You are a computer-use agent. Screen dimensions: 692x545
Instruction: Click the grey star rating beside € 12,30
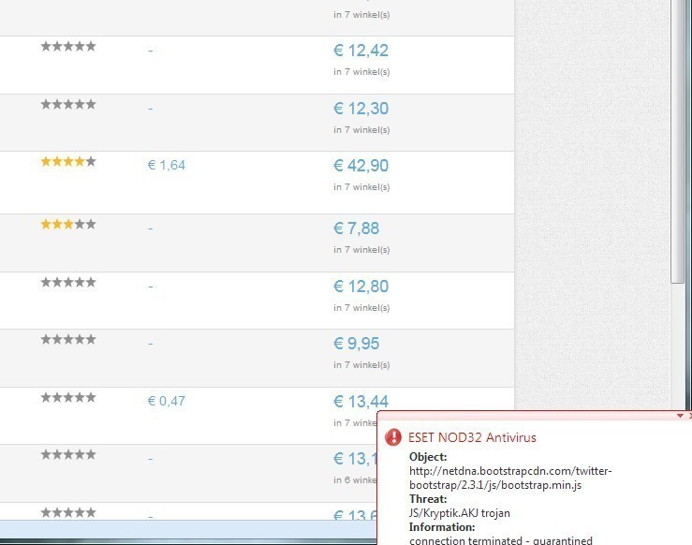click(68, 105)
